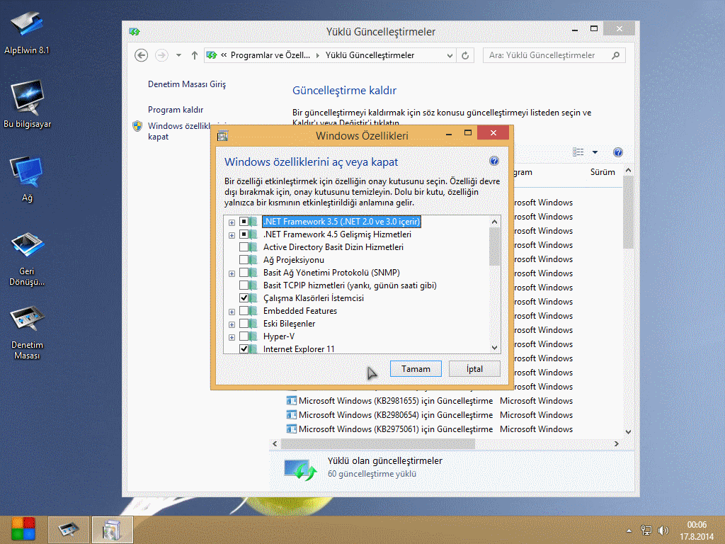The height and width of the screenshot is (544, 725).
Task: Click the Start button on taskbar
Action: (23, 528)
